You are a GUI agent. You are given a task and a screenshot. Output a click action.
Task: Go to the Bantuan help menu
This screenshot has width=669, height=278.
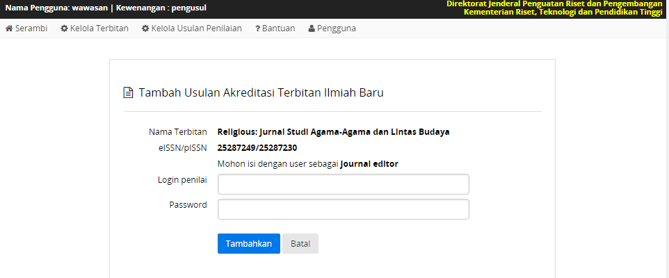tap(279, 28)
